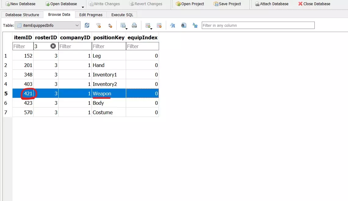Clear all filters icon

[99, 26]
